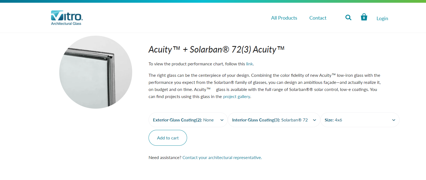Screen dimensions: 426x180
Task: Click chevron arrow on Interior Glass Coating
Action: coord(314,120)
